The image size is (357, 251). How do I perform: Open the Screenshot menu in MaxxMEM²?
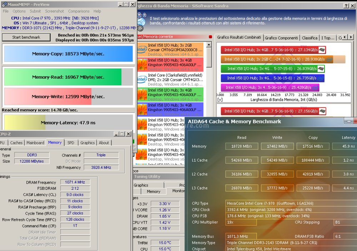54,11
